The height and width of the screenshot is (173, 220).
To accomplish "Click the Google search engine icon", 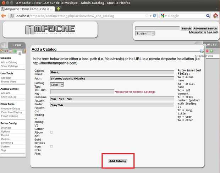I will [x=162, y=16].
